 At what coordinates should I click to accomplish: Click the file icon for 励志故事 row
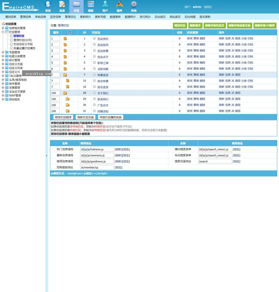(x=68, y=81)
